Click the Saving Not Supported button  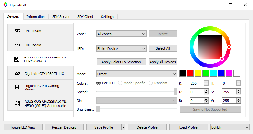210,109
